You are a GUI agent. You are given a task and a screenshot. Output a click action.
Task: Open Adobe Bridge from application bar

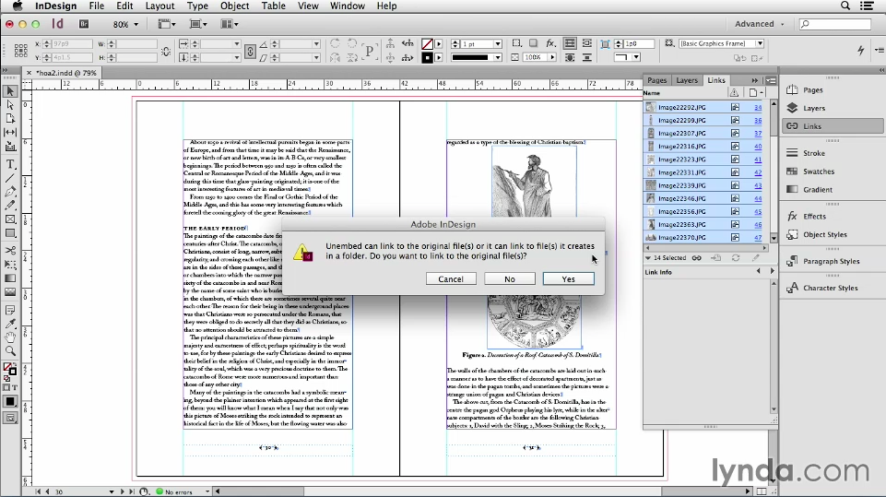84,24
